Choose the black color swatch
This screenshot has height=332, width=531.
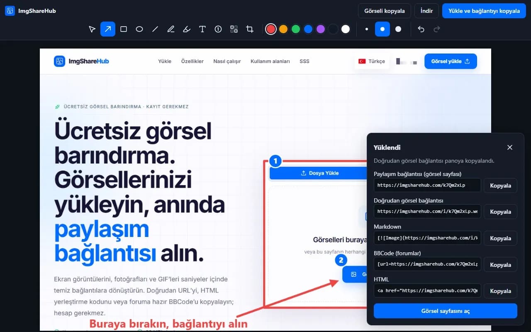[333, 29]
